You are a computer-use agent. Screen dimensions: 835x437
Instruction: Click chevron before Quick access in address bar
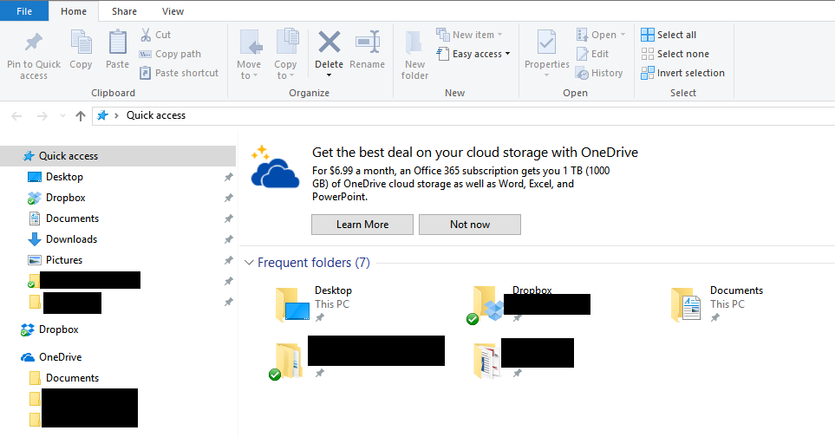click(x=116, y=115)
